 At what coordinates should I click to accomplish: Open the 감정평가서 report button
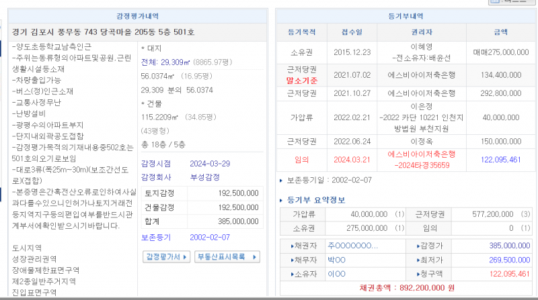[162, 257]
